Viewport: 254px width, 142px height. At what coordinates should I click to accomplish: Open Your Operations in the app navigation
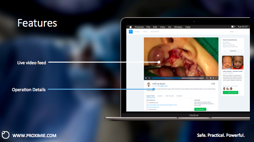click(155, 32)
